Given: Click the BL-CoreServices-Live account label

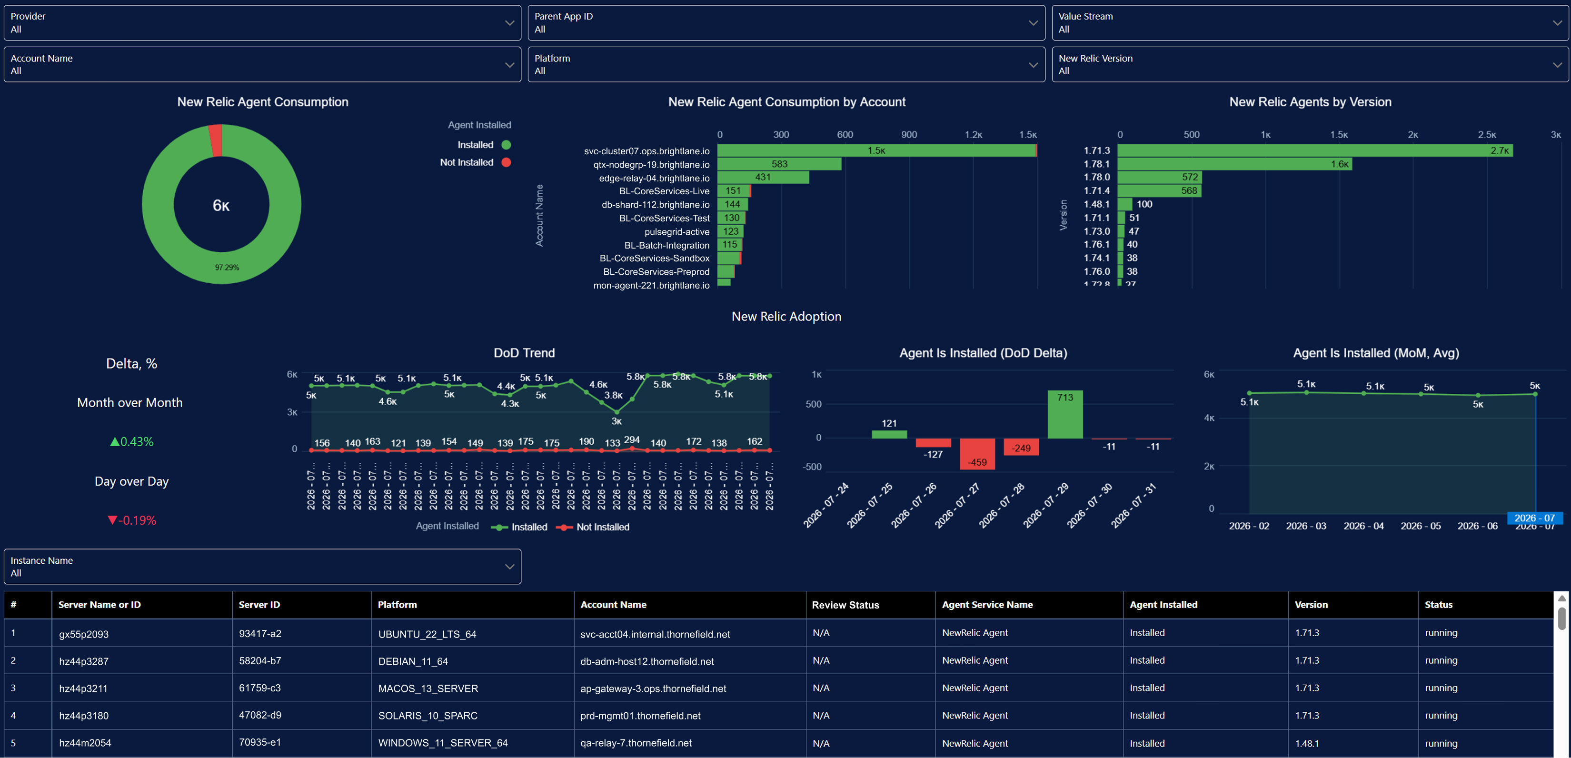Looking at the screenshot, I should coord(664,191).
